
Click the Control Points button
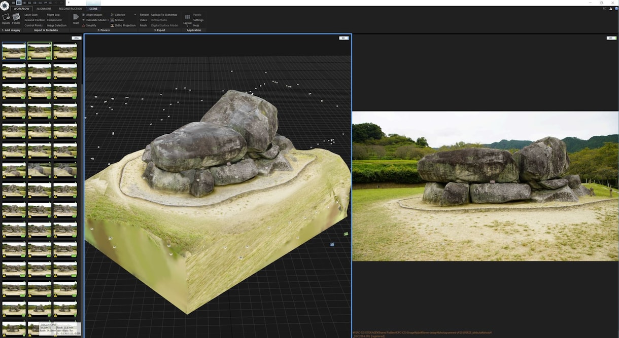(x=33, y=25)
